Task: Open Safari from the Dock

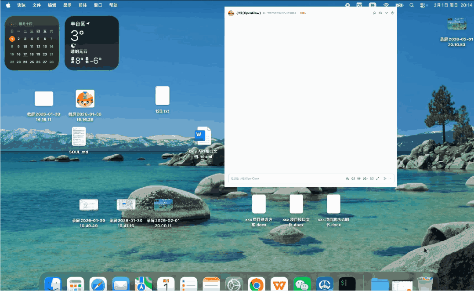Action: 98,284
